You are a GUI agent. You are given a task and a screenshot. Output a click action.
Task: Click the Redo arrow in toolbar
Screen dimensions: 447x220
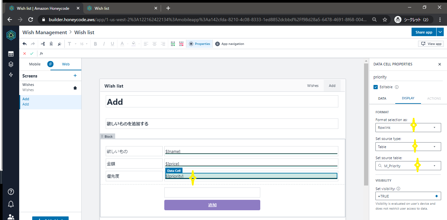(x=33, y=44)
